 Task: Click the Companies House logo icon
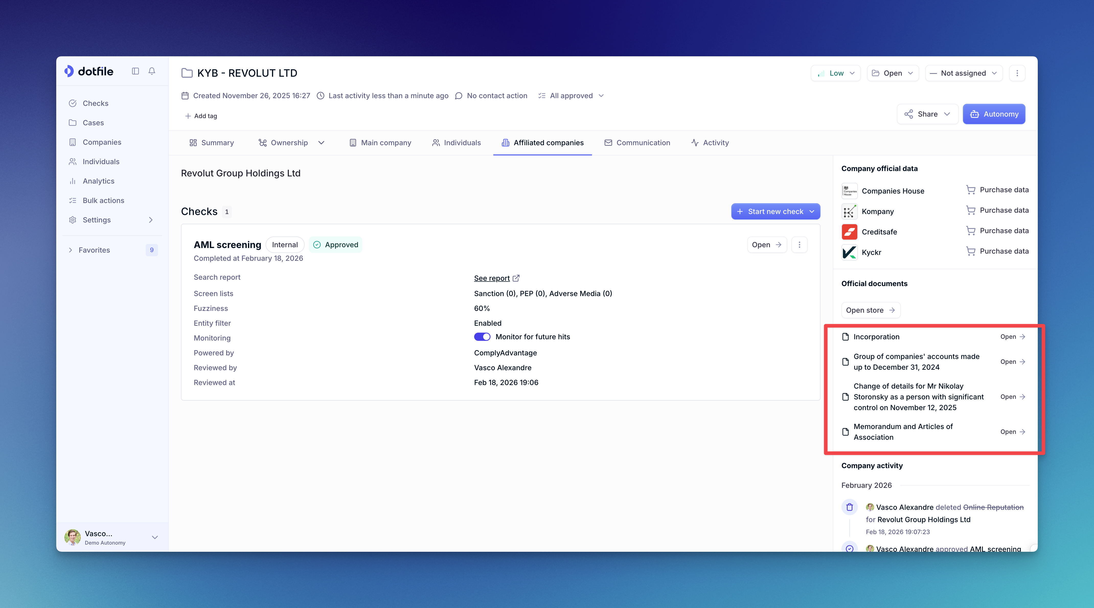pyautogui.click(x=849, y=191)
